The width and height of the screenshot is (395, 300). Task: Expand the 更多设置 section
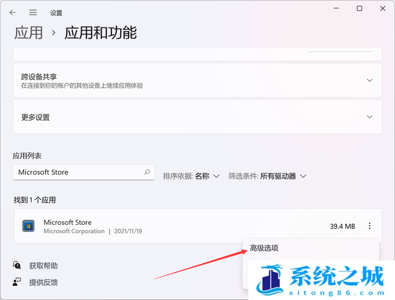click(x=370, y=117)
